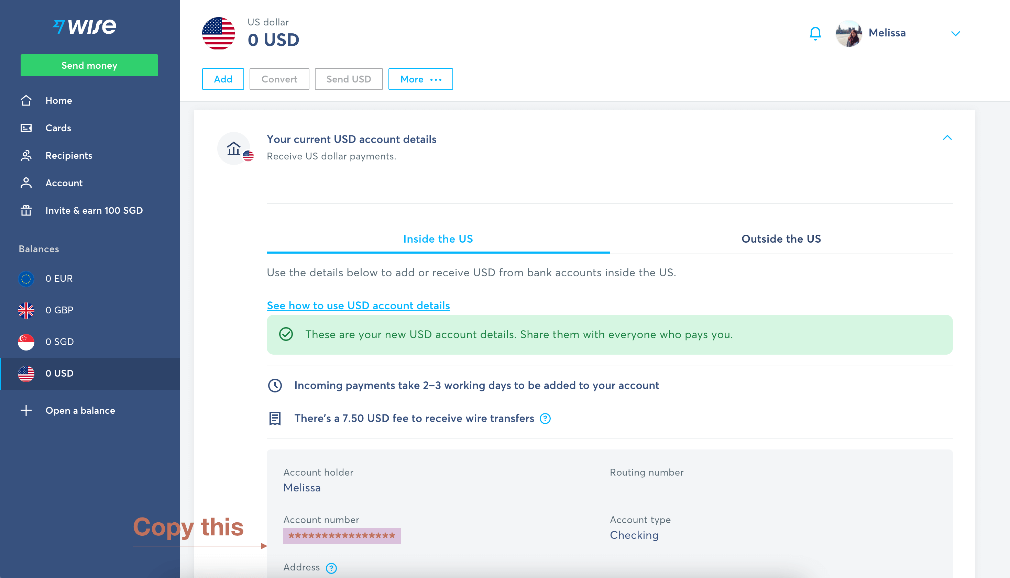Click the Address help icon
This screenshot has width=1010, height=578.
[x=332, y=567]
